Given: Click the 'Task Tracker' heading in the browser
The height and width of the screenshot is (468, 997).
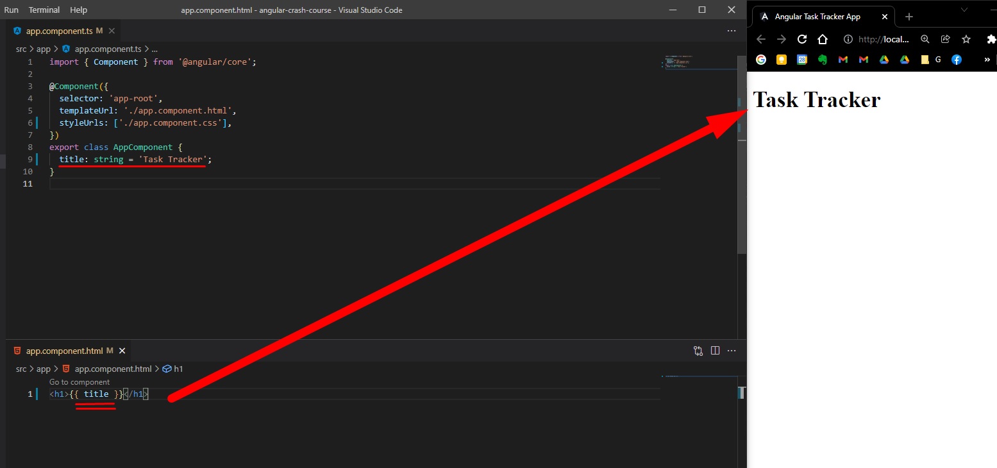Looking at the screenshot, I should click(816, 99).
